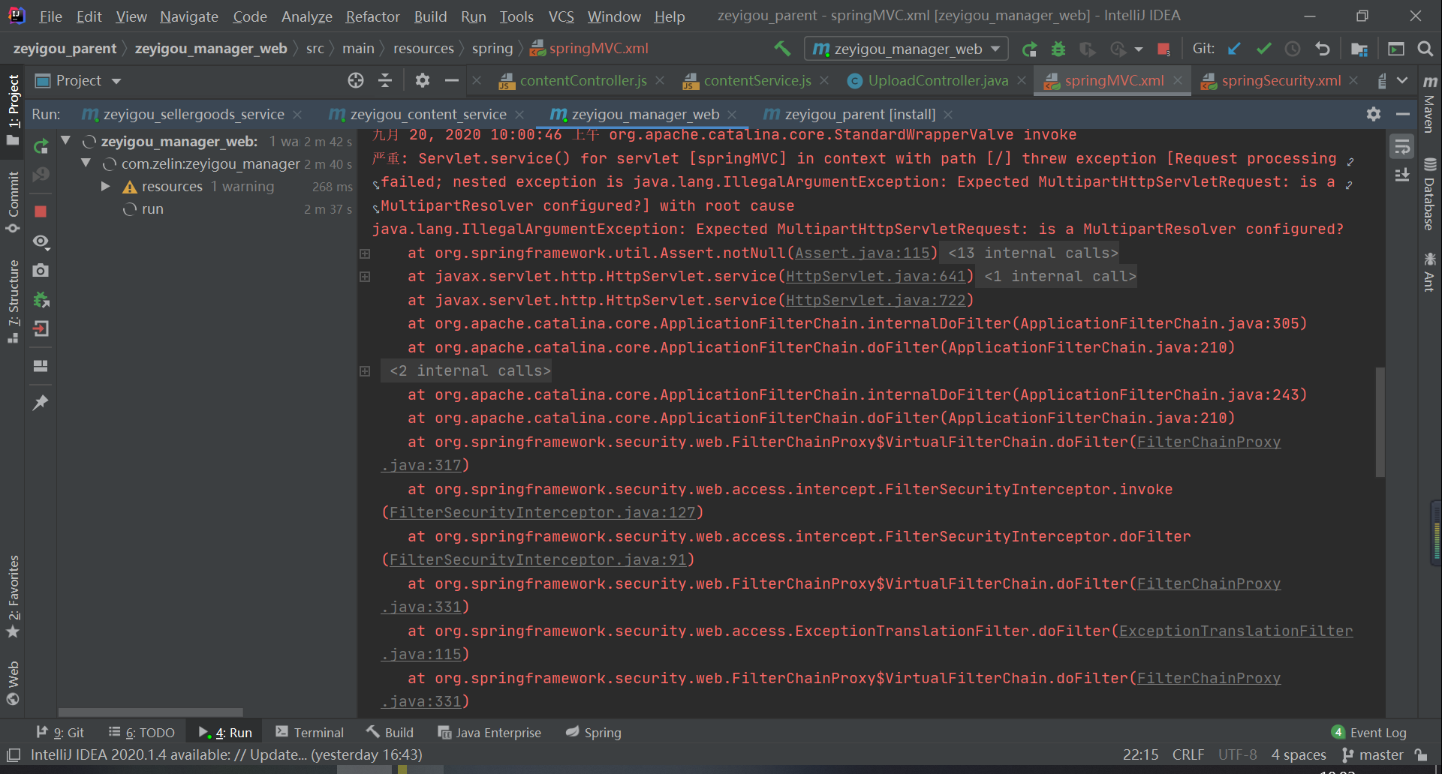This screenshot has height=774, width=1442.
Task: Open Event Log in status bar
Action: [1369, 733]
